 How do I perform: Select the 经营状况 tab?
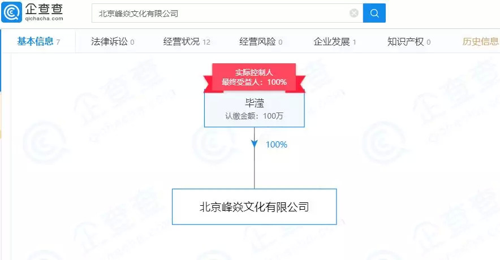182,41
